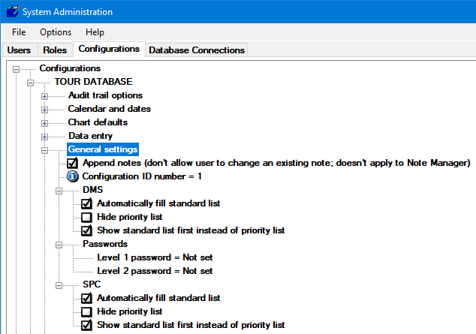The height and width of the screenshot is (334, 476).
Task: Uncheck DMS Automatically fill standard list
Action: pos(87,203)
